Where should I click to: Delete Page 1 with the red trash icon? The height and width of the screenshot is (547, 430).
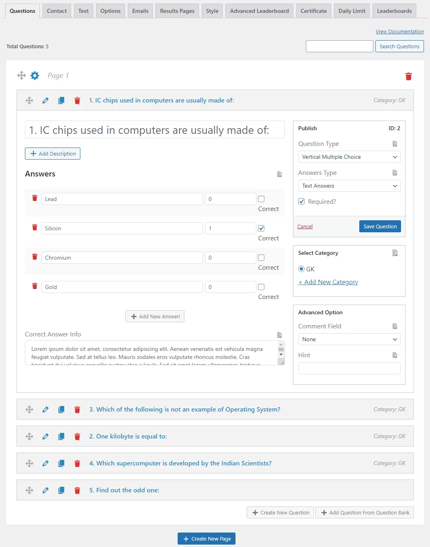pyautogui.click(x=409, y=76)
